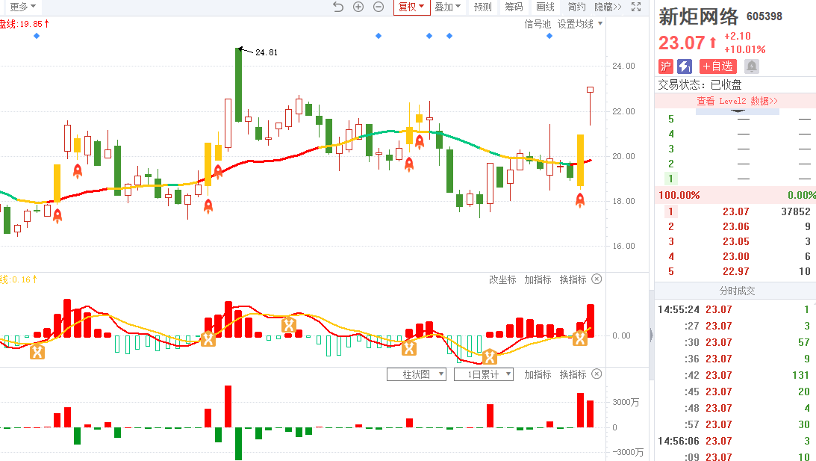Click the rightmost blue diamond marker
The image size is (816, 461).
pos(549,36)
